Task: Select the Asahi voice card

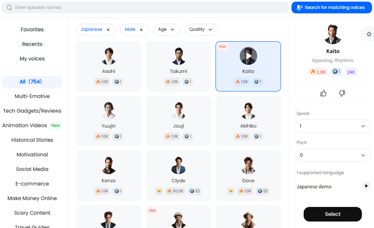Action: [x=108, y=66]
